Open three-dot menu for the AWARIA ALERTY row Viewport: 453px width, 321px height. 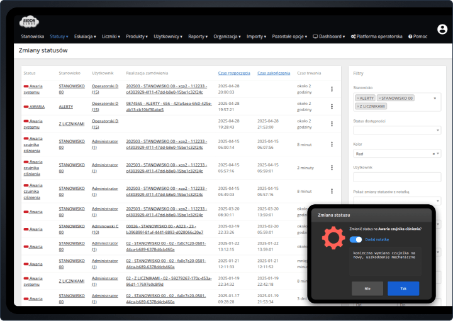332,107
